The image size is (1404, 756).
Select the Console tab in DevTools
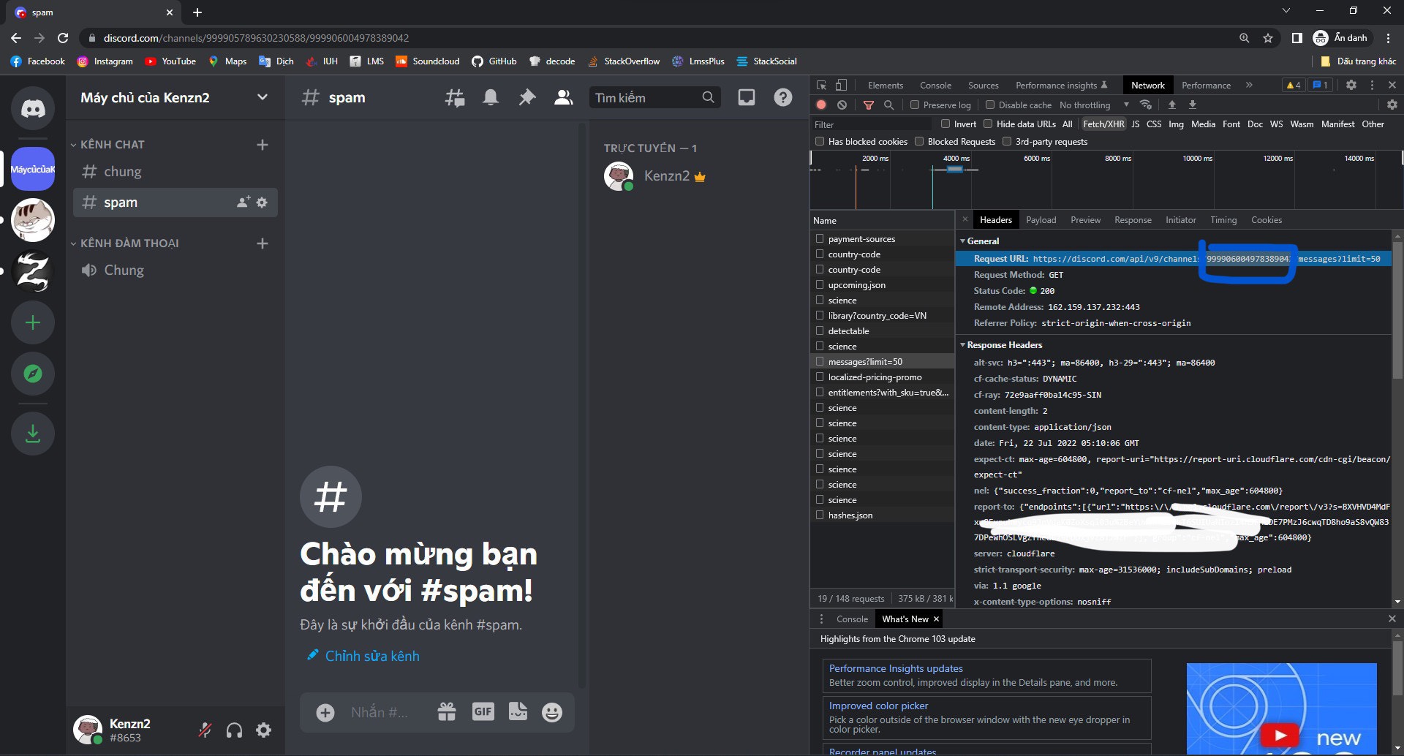click(x=935, y=85)
